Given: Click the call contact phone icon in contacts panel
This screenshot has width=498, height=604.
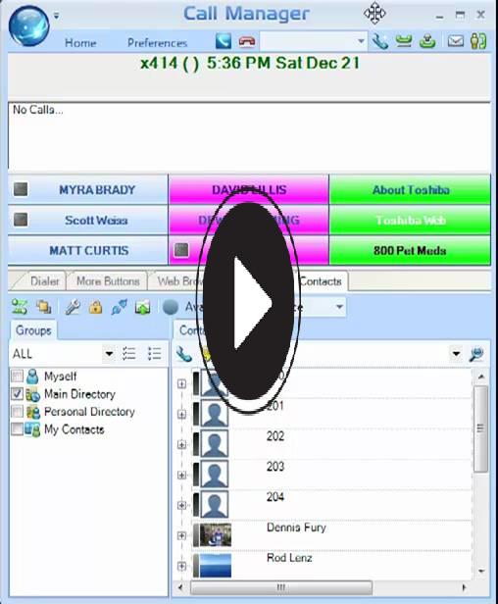Looking at the screenshot, I should click(x=184, y=354).
